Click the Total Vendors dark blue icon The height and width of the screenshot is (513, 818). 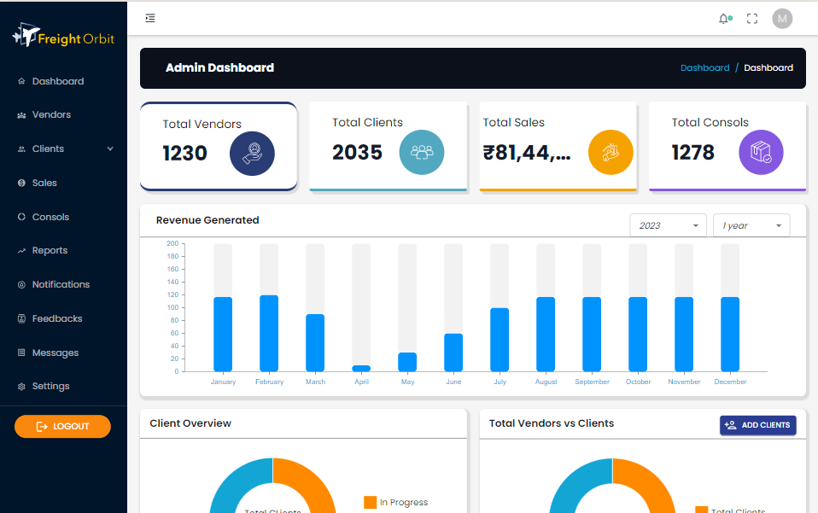253,154
